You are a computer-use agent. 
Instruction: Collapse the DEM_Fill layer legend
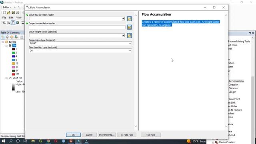click(x=6, y=78)
